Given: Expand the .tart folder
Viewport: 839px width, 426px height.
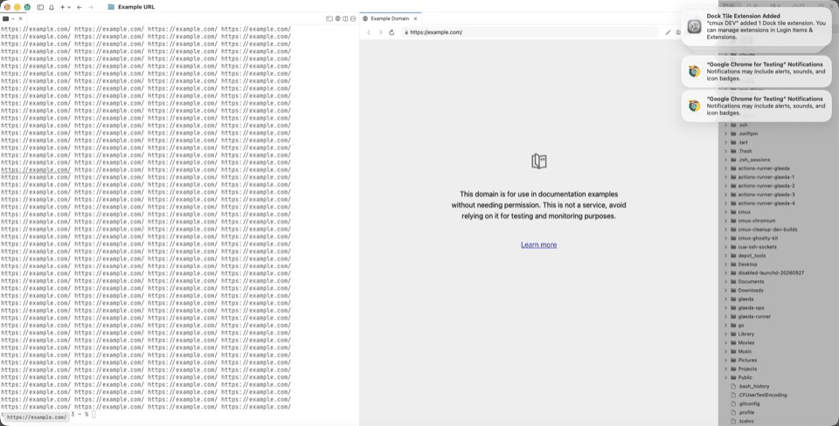Looking at the screenshot, I should coord(726,142).
